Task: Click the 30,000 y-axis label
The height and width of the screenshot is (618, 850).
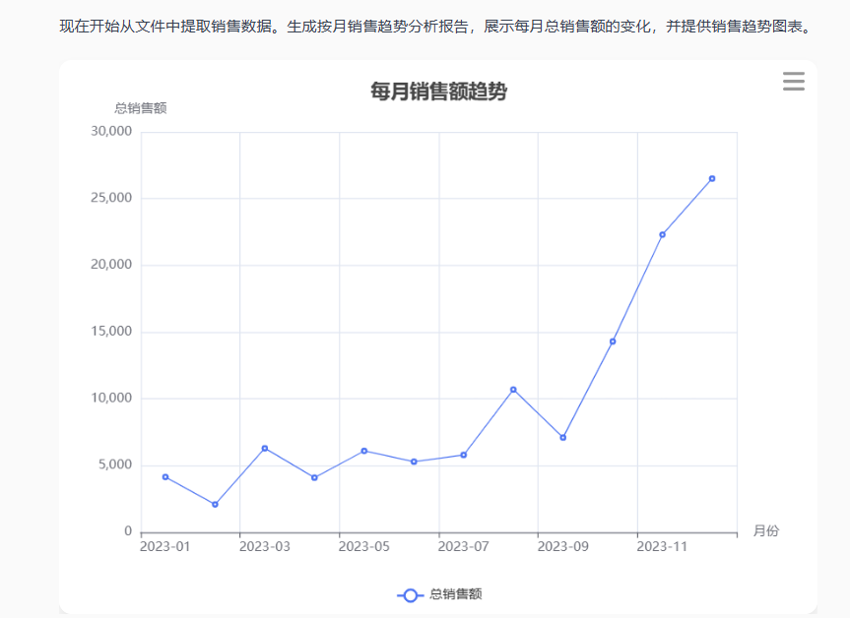Action: 110,131
